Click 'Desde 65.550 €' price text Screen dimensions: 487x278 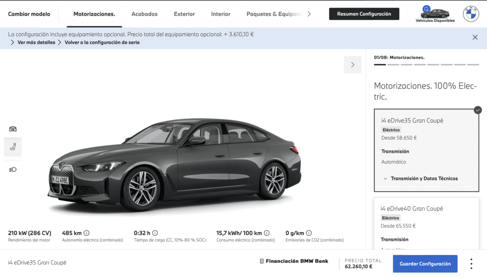click(398, 226)
